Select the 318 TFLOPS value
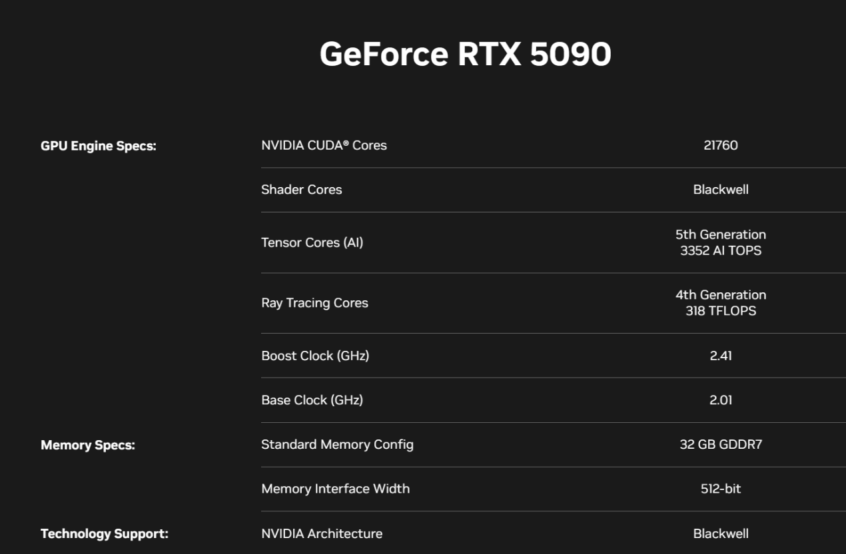Image resolution: width=846 pixels, height=554 pixels. (721, 311)
